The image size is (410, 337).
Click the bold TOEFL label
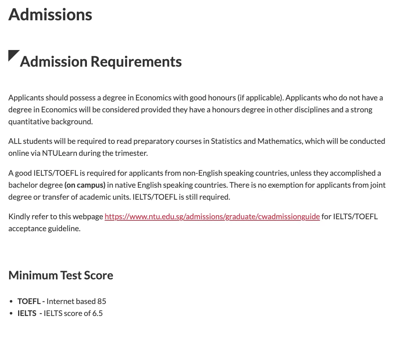29,301
